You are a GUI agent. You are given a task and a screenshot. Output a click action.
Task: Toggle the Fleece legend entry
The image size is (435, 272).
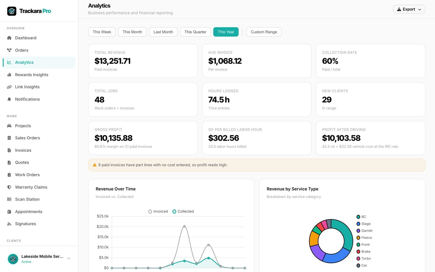pos(364,238)
